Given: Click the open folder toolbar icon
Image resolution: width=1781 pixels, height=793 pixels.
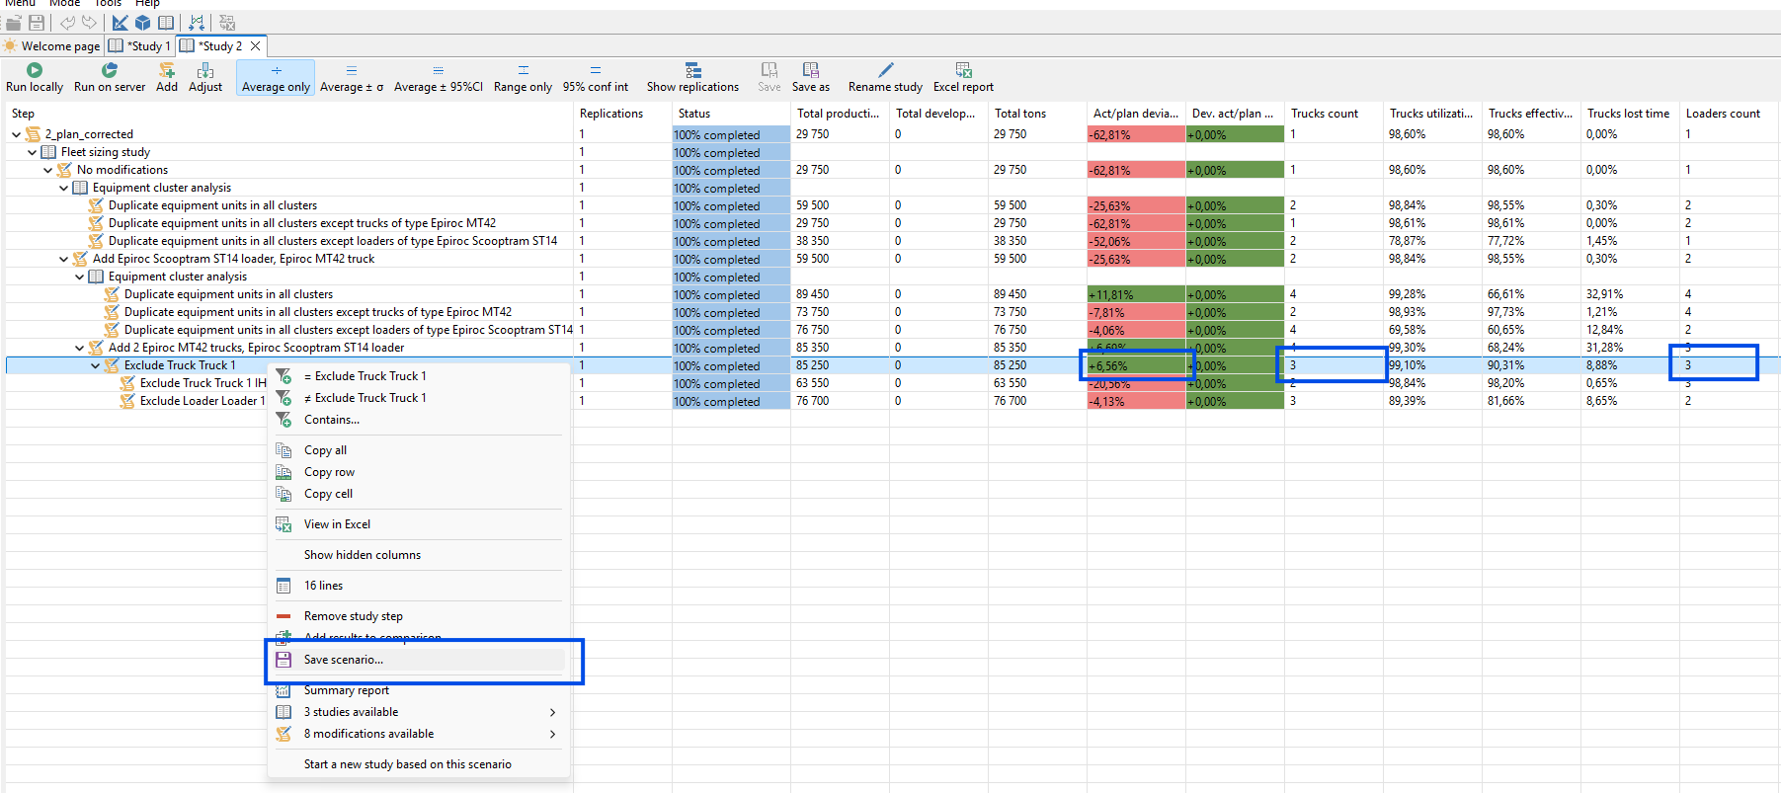Looking at the screenshot, I should click(14, 22).
